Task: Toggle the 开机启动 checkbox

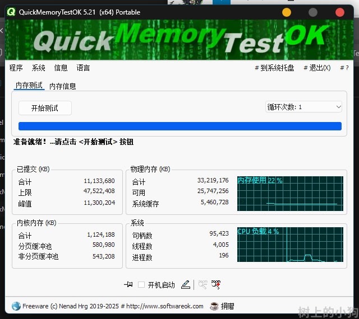Action: pos(141,285)
